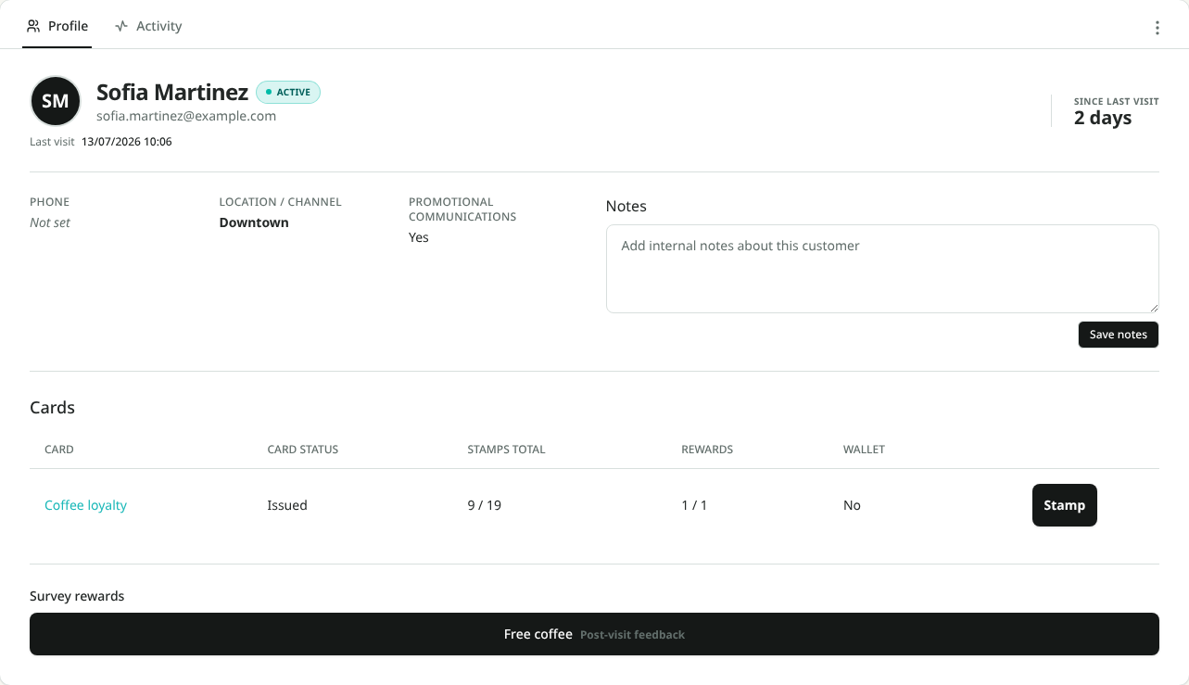
Task: Click the Save notes button
Action: point(1119,335)
